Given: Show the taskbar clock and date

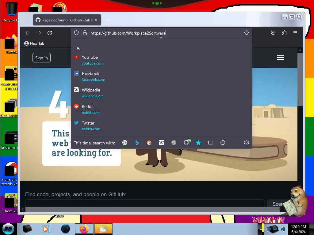Looking at the screenshot, I should click(298, 229).
